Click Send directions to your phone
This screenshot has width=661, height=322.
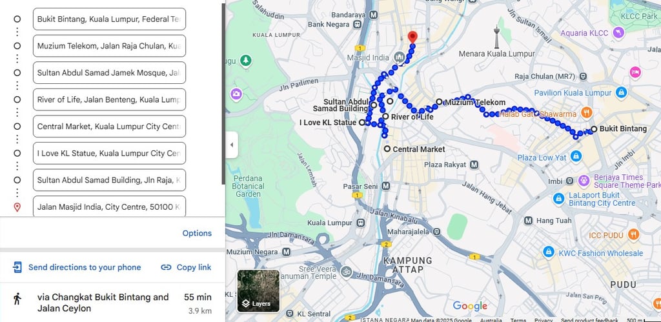pos(85,267)
